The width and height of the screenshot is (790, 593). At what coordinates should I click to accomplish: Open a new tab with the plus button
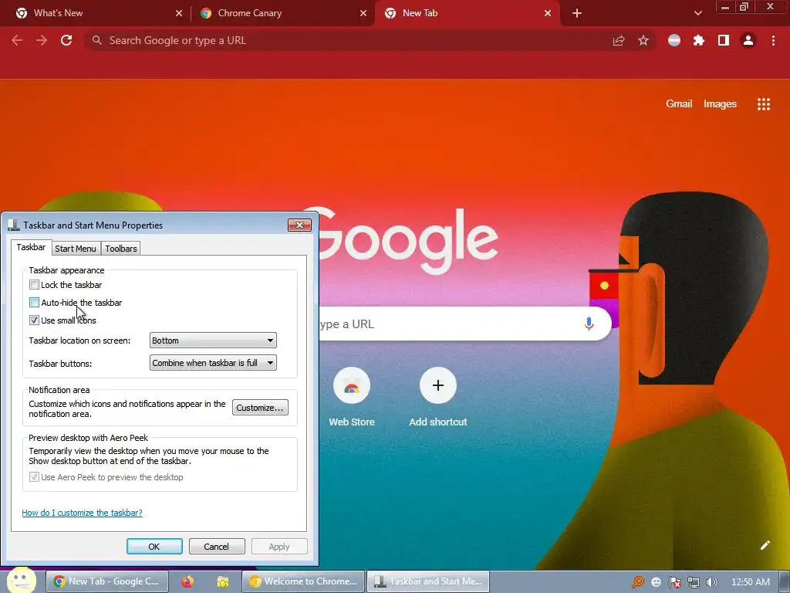[x=577, y=13]
